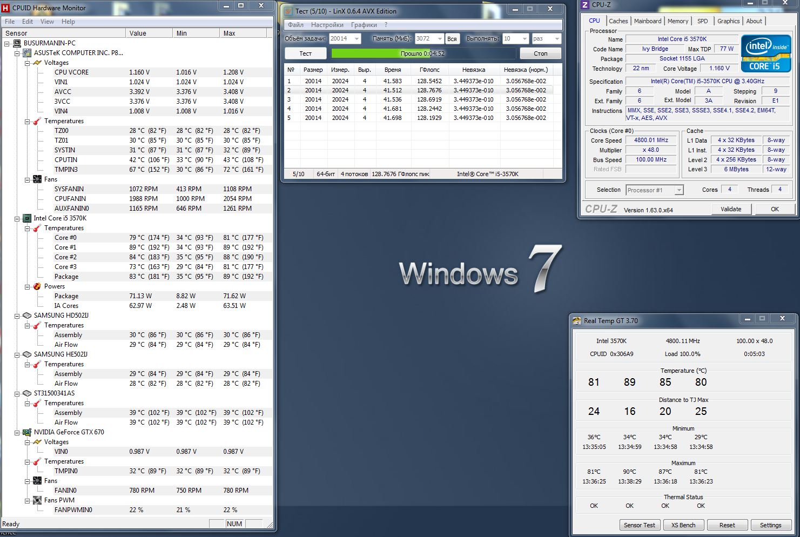Switch to the Caches tab in CPU-Z
The image size is (800, 537).
click(618, 21)
